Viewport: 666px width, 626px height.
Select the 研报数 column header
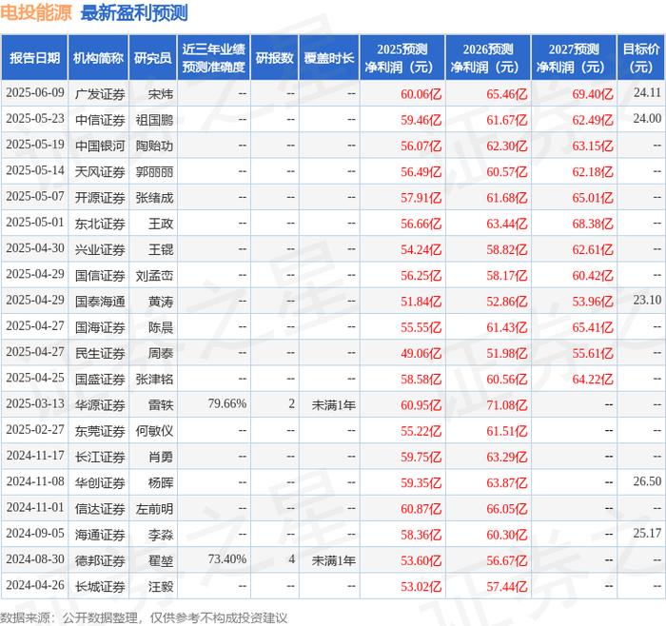[274, 57]
